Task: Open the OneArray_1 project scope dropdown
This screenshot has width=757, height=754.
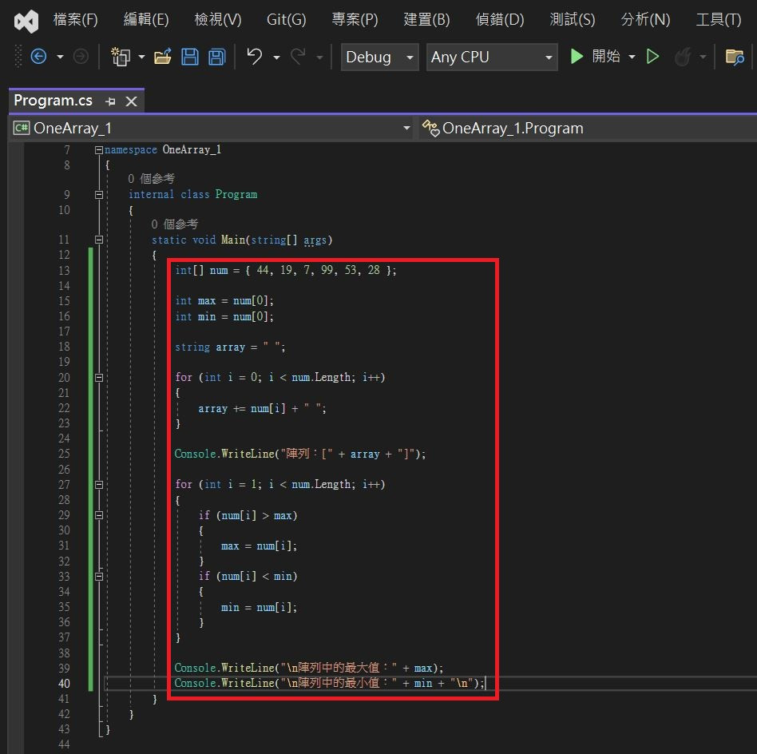Action: coord(211,128)
